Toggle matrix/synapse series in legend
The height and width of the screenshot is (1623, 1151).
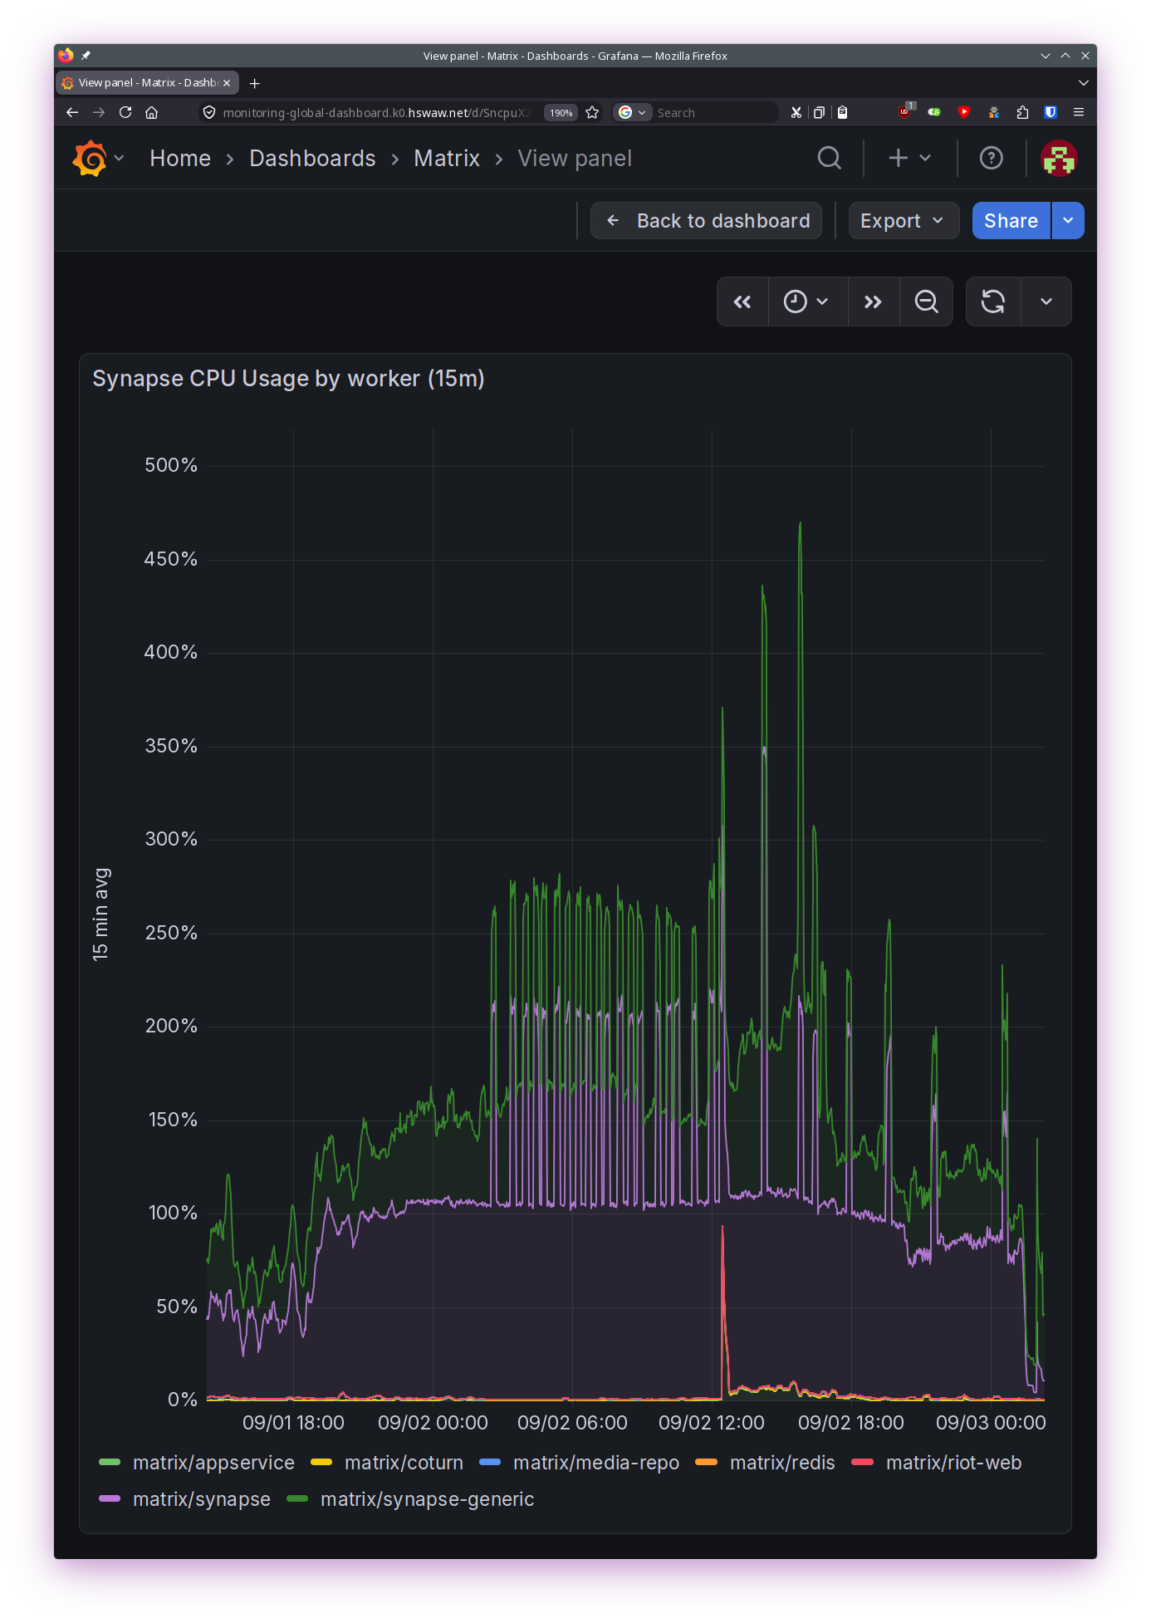tap(202, 1499)
